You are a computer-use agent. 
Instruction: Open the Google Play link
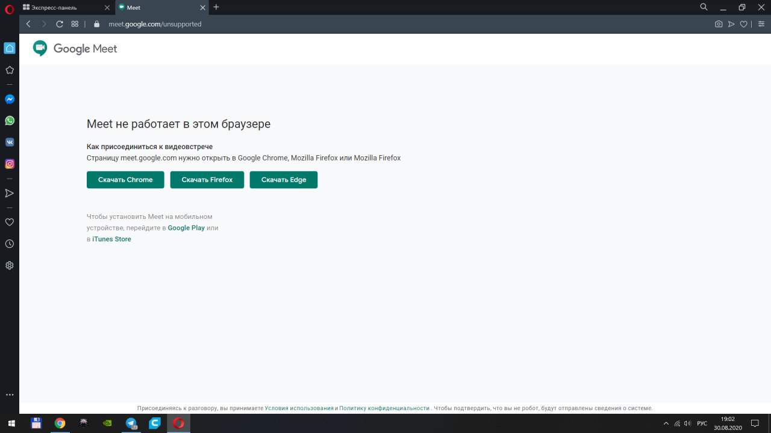pos(186,228)
